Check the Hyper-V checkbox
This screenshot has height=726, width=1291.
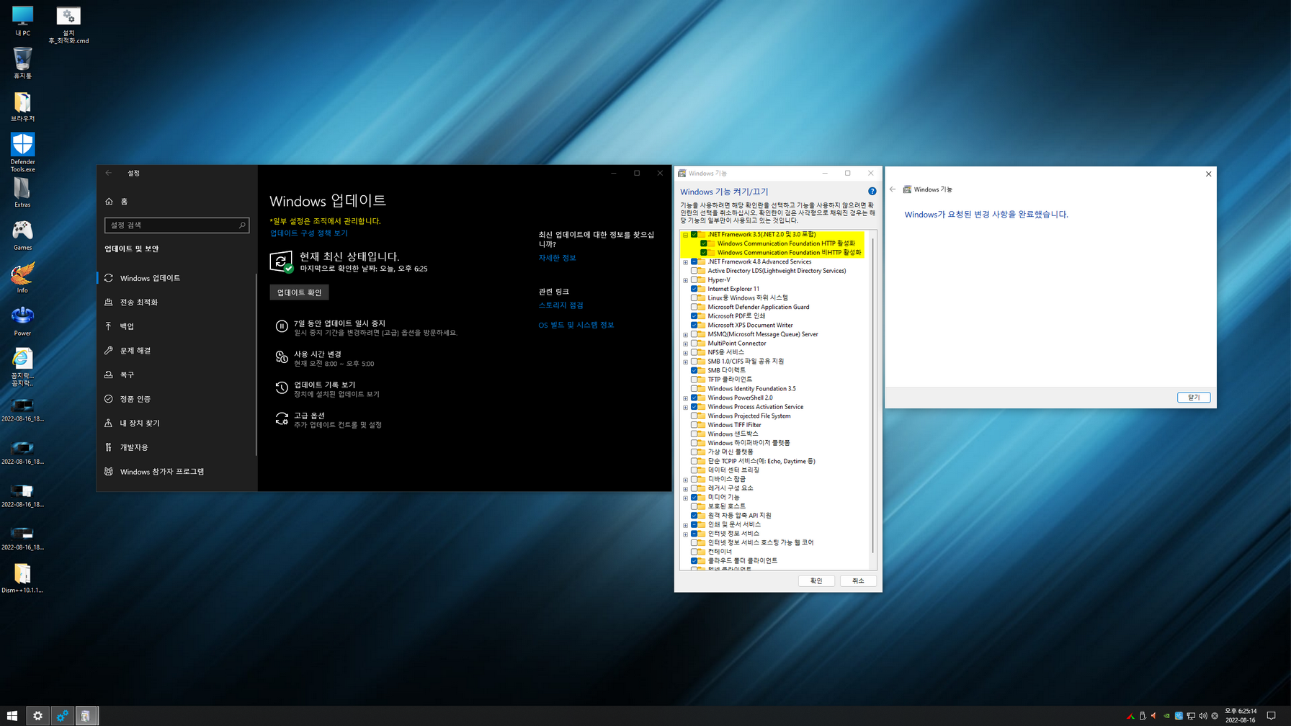click(694, 280)
